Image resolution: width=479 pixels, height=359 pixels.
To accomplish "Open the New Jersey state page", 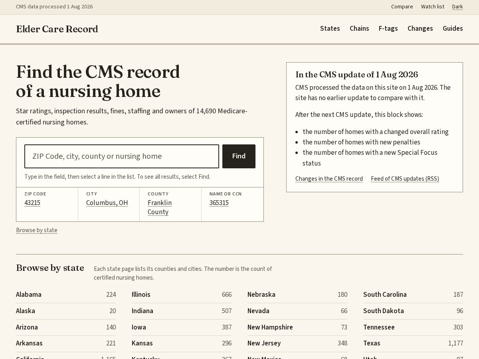I will (264, 343).
